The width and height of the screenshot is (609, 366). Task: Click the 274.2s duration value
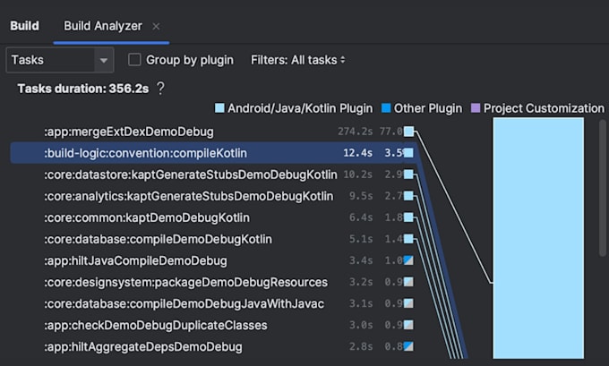click(x=355, y=132)
